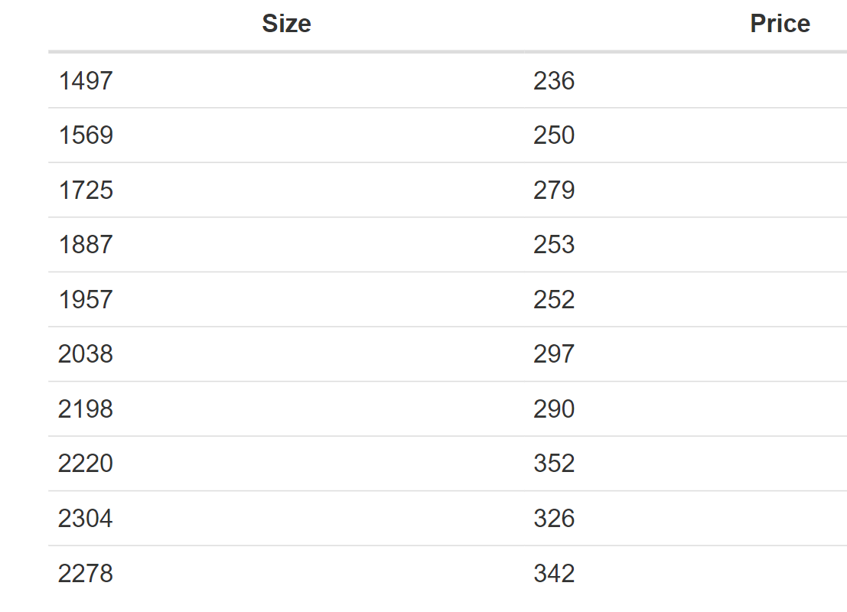Click the size value 2304
The width and height of the screenshot is (847, 612).
86,519
